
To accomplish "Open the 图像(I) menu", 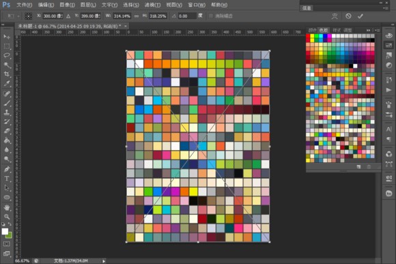I will pos(67,5).
